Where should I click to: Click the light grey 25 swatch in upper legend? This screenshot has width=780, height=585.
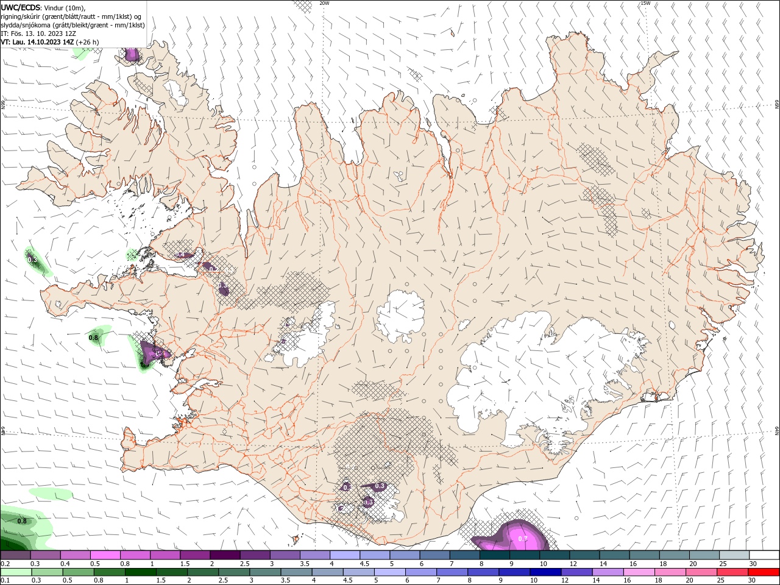coord(734,555)
